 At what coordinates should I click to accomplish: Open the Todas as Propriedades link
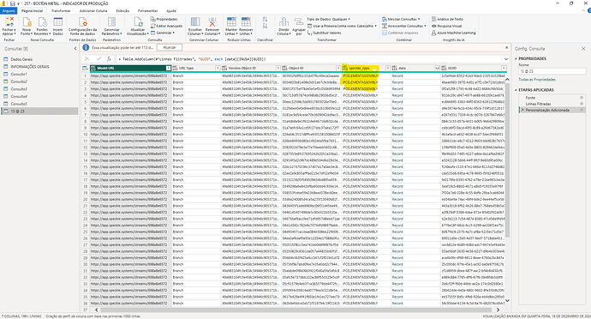[537, 80]
